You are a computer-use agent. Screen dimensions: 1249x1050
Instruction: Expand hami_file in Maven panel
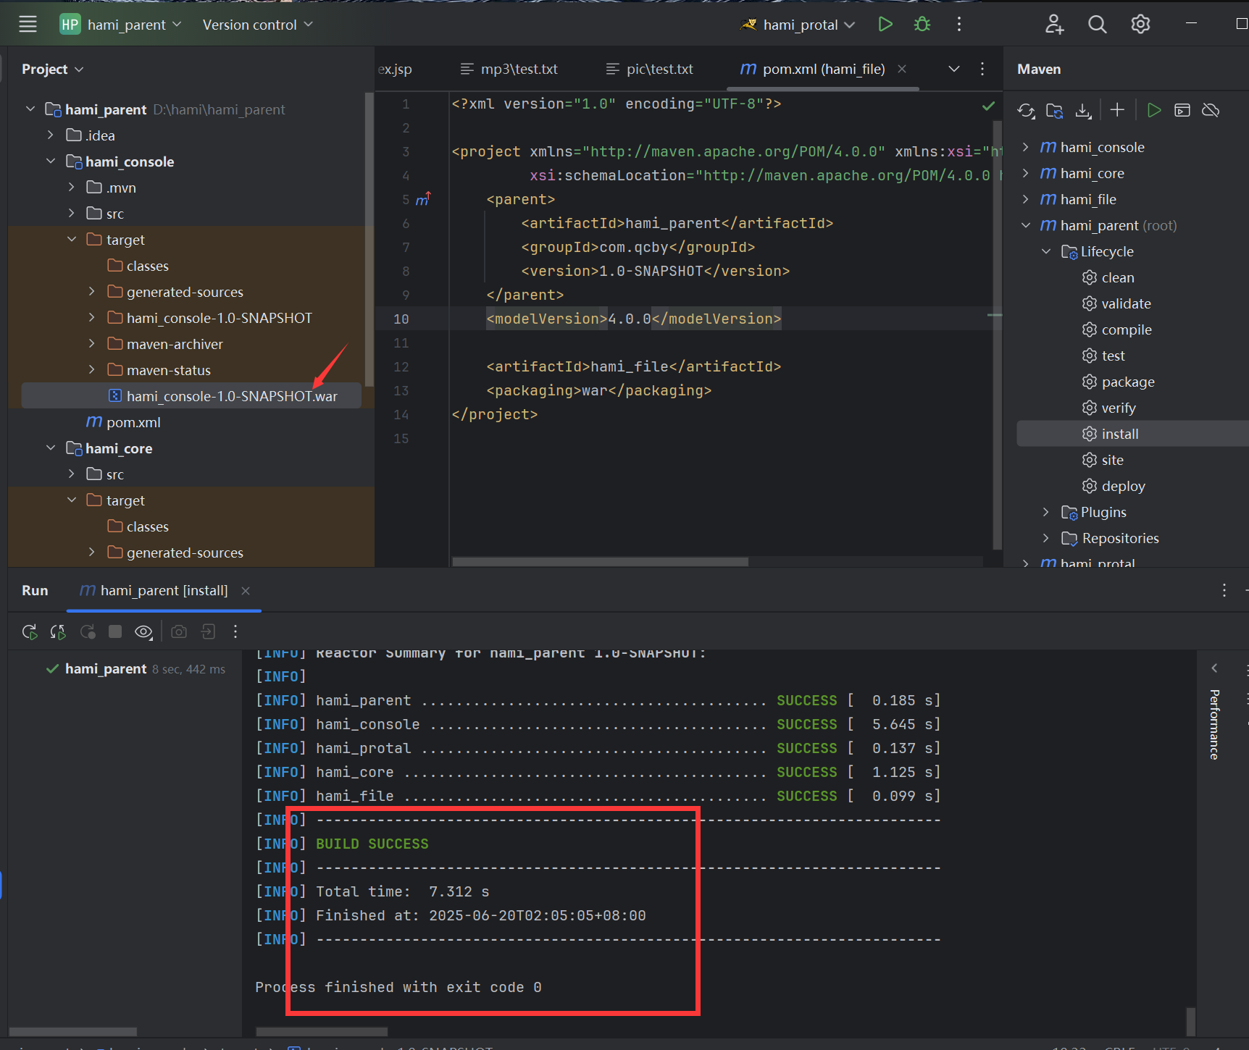(1025, 199)
